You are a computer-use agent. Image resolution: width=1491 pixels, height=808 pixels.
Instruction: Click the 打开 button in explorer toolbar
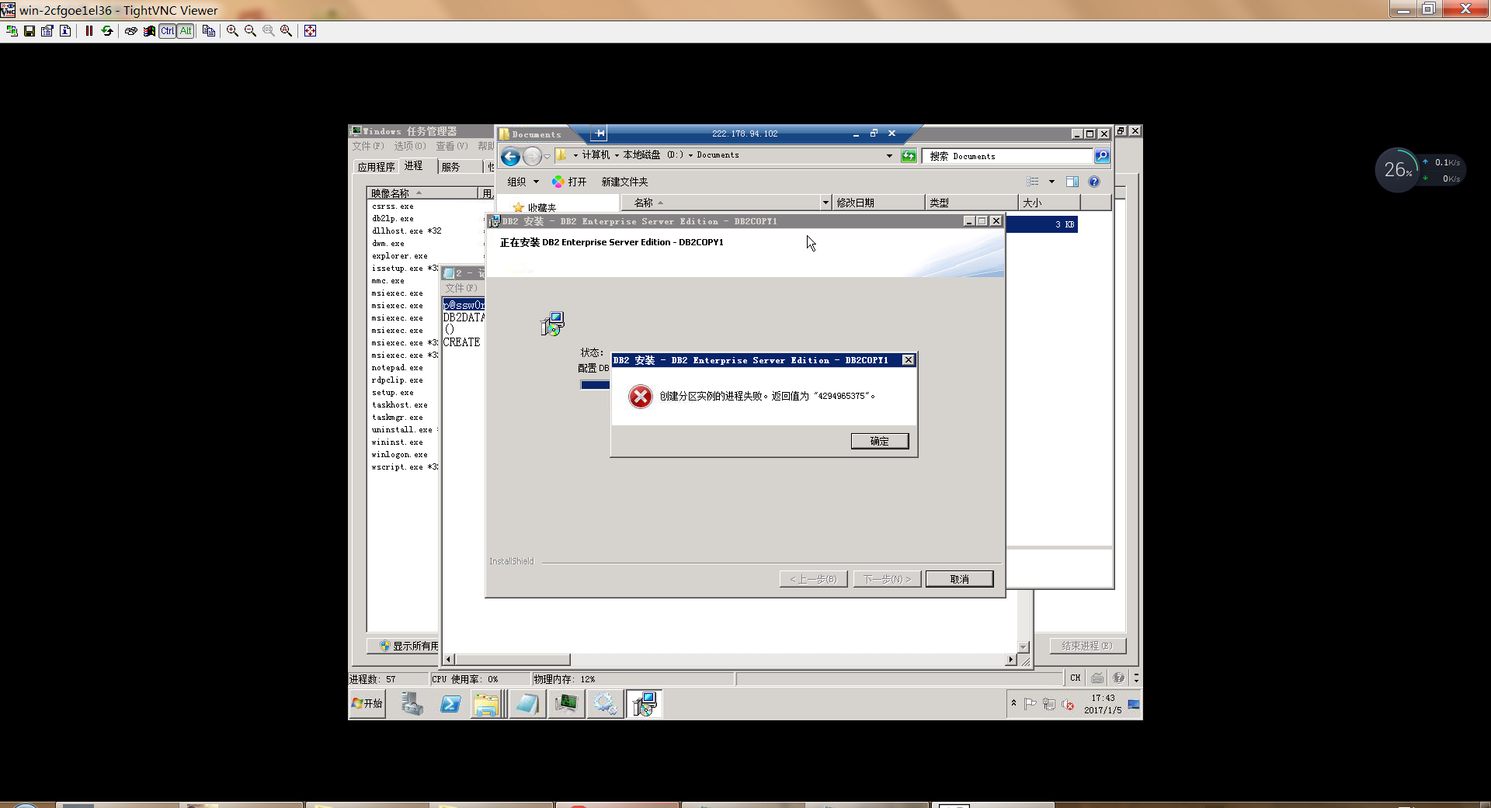click(x=569, y=182)
